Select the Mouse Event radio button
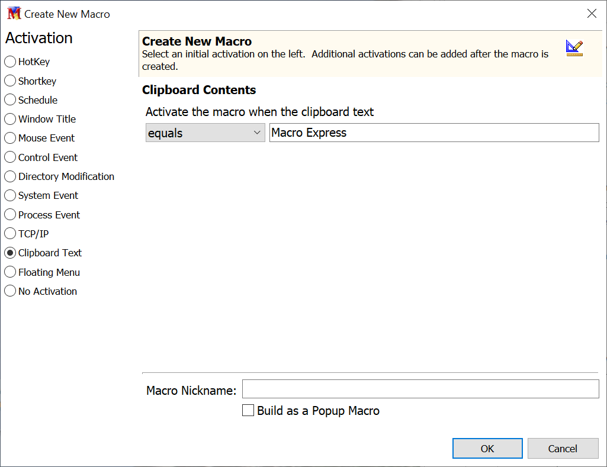607x467 pixels. [x=10, y=138]
